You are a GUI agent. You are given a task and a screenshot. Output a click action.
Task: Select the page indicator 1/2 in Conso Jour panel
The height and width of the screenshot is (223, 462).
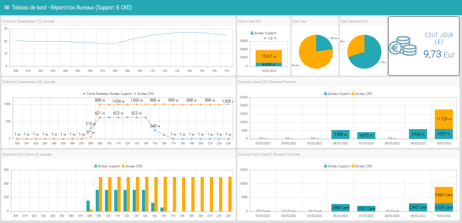[x=270, y=38]
